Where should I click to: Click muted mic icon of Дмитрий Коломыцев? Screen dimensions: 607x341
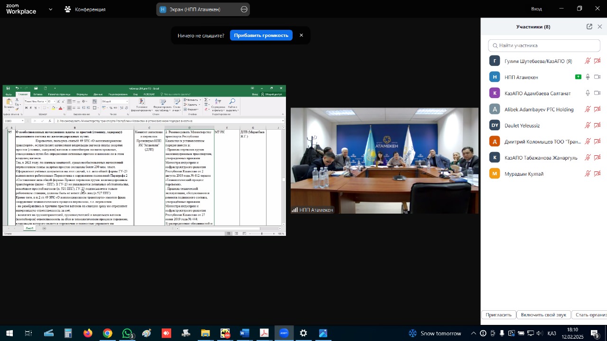[588, 142]
